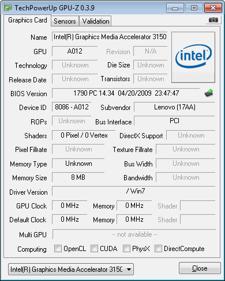Image resolution: width=225 pixels, height=281 pixels.
Task: Click the Subvendor field showing Lenovo
Action: click(x=174, y=107)
